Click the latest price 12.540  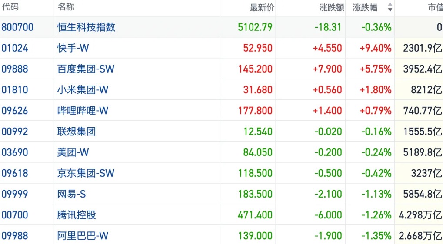pos(258,132)
